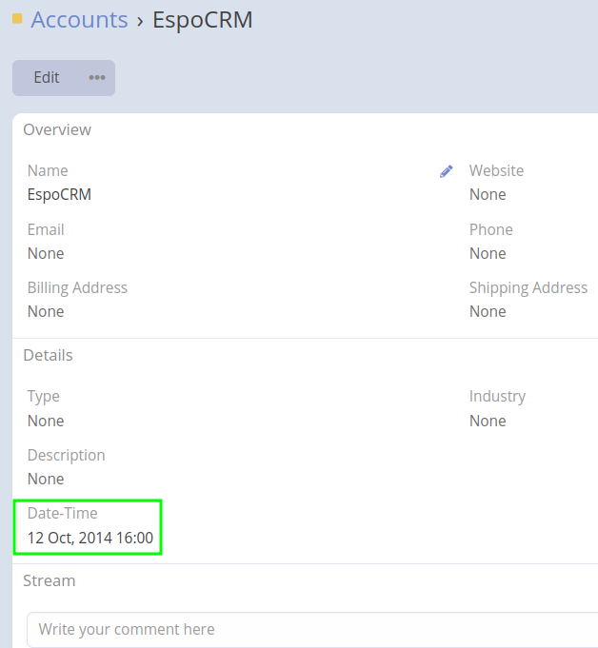This screenshot has width=598, height=648.
Task: Select the Overview panel header
Action: tap(57, 129)
